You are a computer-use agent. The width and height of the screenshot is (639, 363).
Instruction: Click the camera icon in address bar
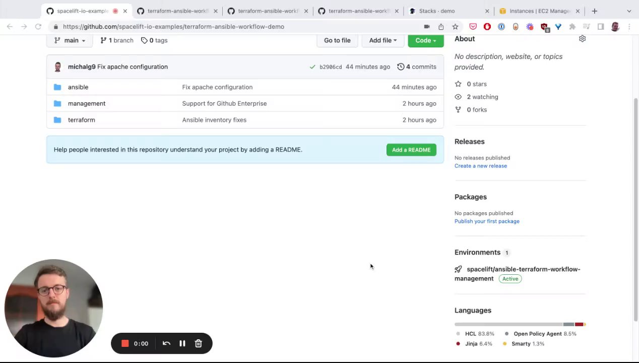(427, 27)
